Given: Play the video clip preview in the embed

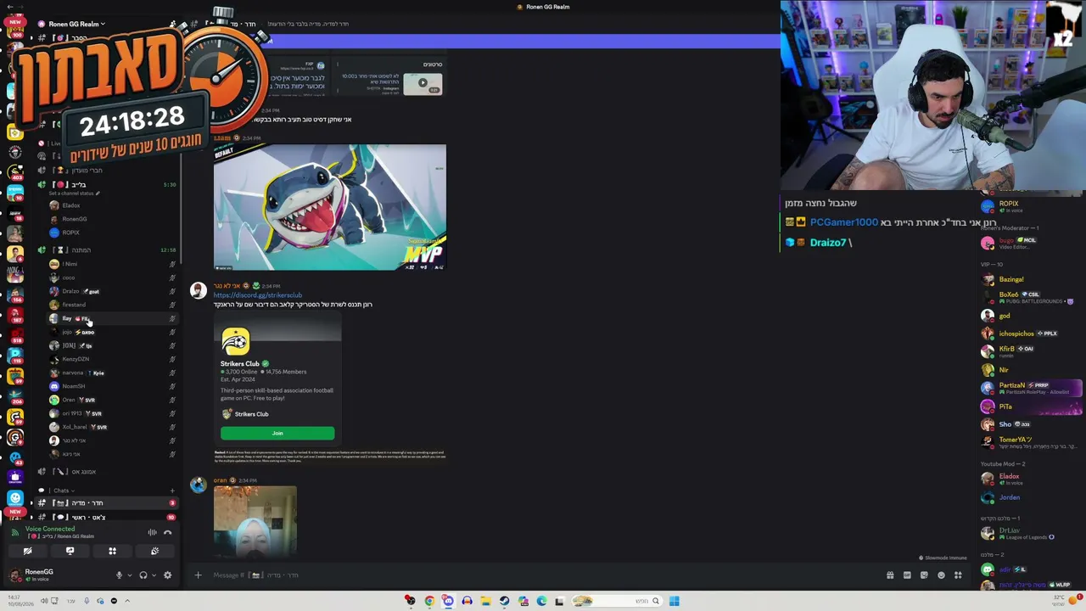Looking at the screenshot, I should pyautogui.click(x=423, y=83).
